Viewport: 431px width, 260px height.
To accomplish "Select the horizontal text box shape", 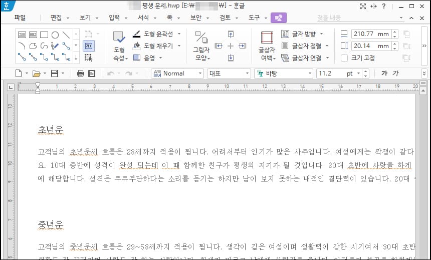I will point(22,35).
